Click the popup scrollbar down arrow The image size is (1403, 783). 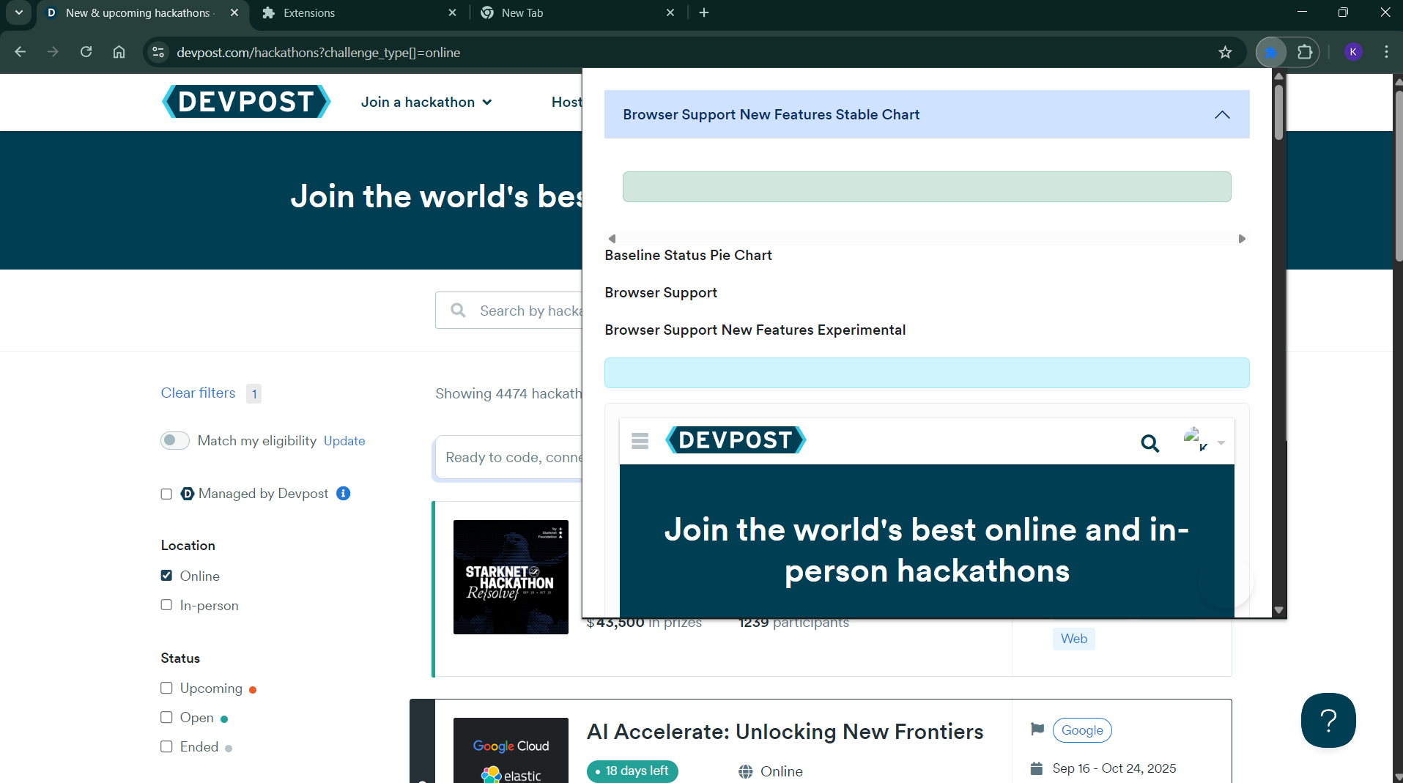pyautogui.click(x=1278, y=610)
